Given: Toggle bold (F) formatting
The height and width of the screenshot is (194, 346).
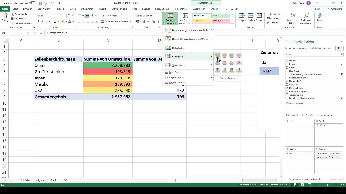Looking at the screenshot, I should [39, 21].
